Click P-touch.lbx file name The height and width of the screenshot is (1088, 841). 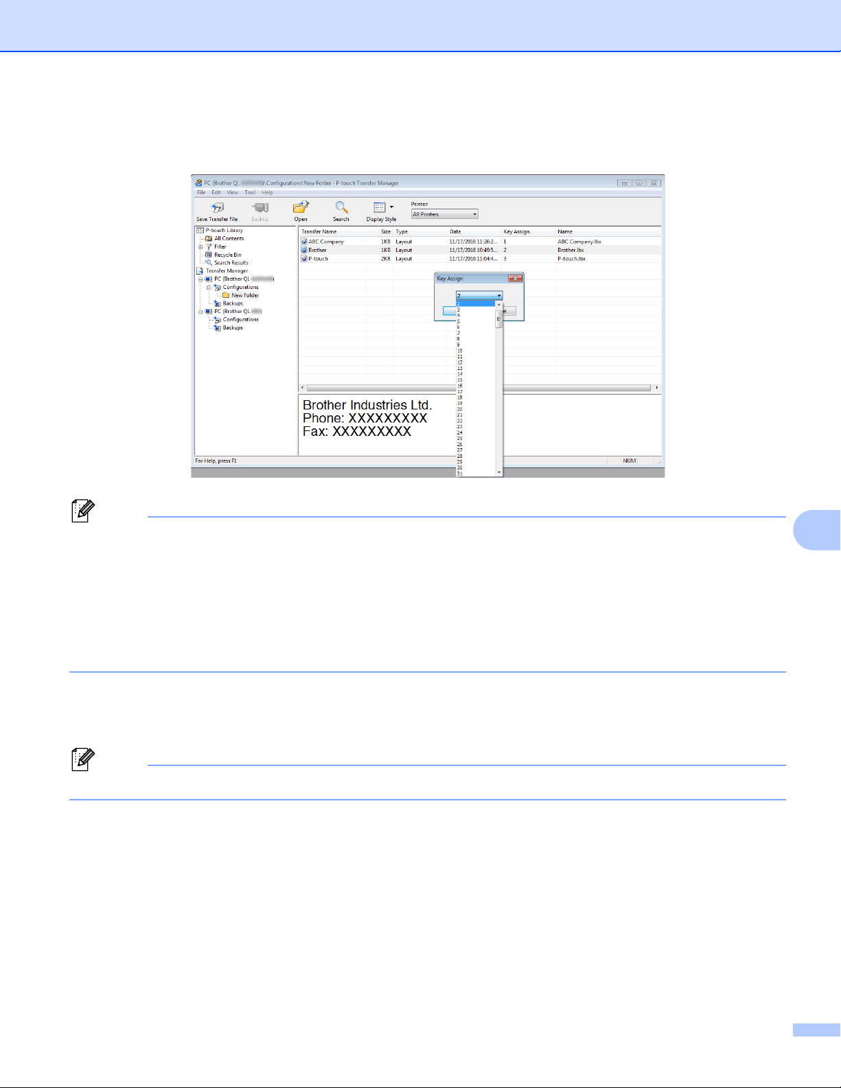(571, 259)
